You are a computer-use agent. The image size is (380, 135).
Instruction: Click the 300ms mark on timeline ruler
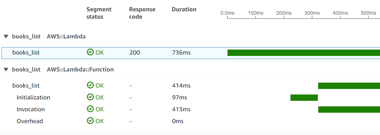pos(312,13)
